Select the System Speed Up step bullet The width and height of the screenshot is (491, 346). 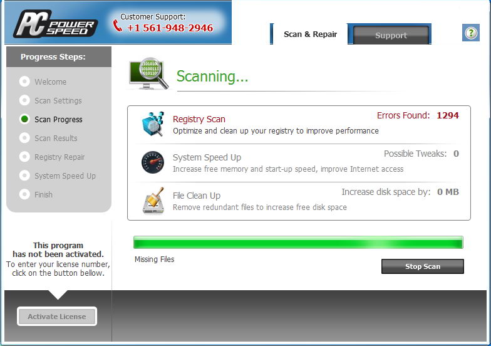24,176
